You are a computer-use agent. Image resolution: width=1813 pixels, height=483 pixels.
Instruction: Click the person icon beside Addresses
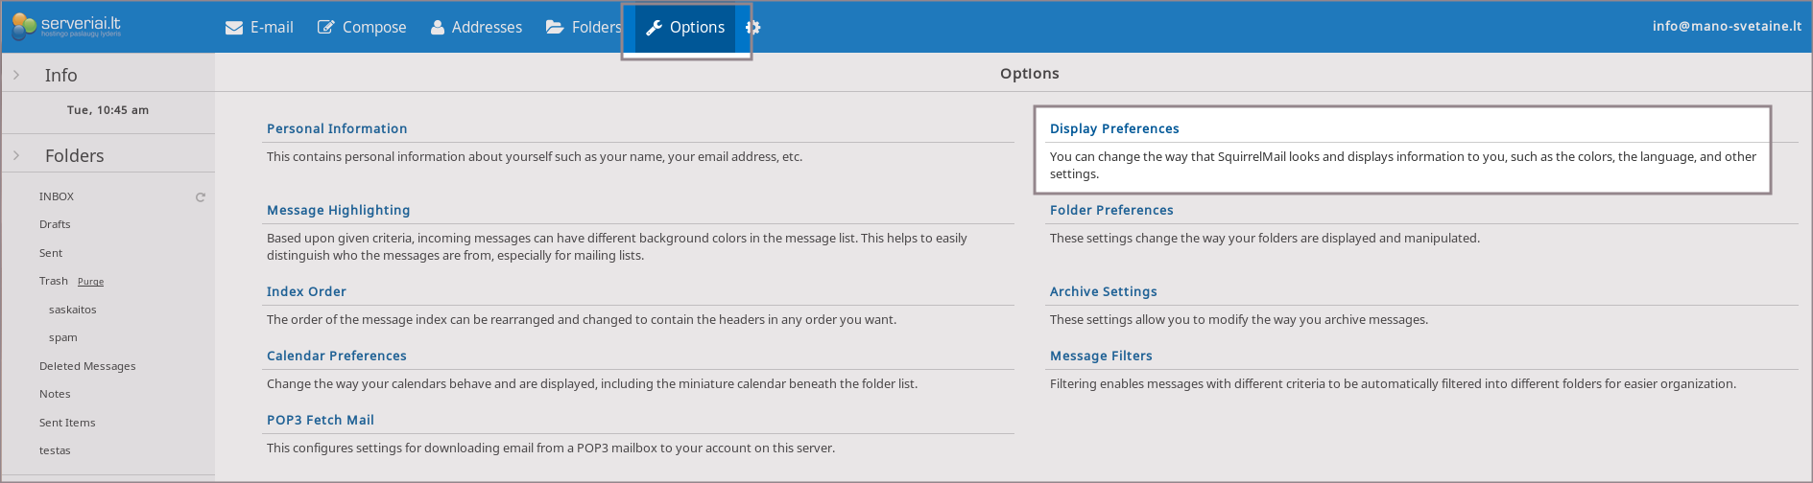tap(438, 28)
